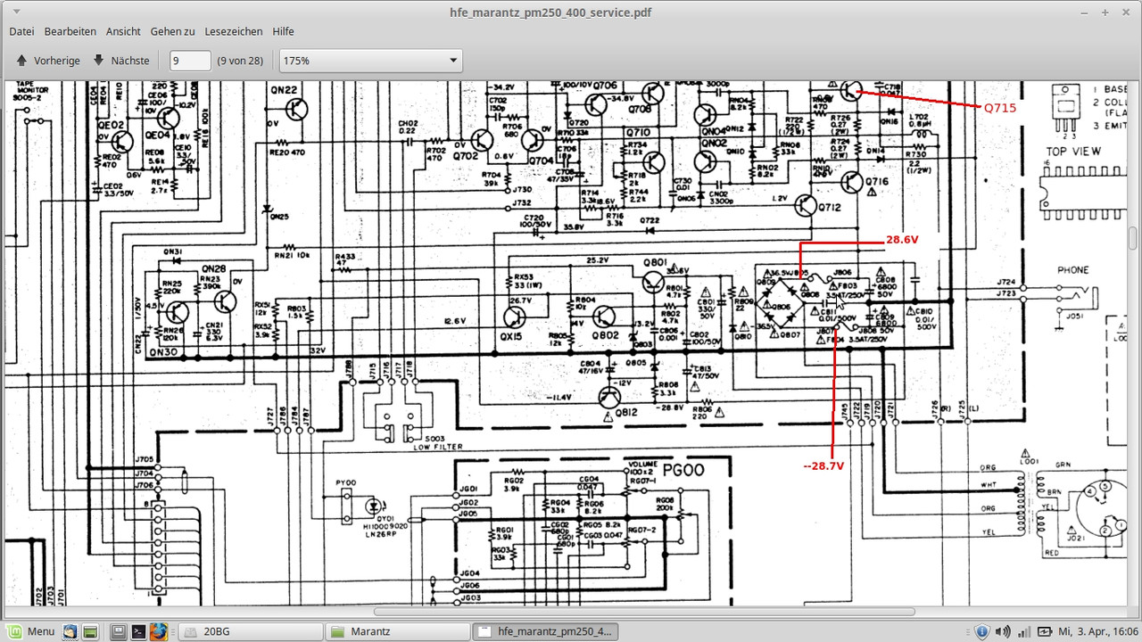1142x642 pixels.
Task: Open the Linux Mint Menu button
Action: (x=30, y=631)
